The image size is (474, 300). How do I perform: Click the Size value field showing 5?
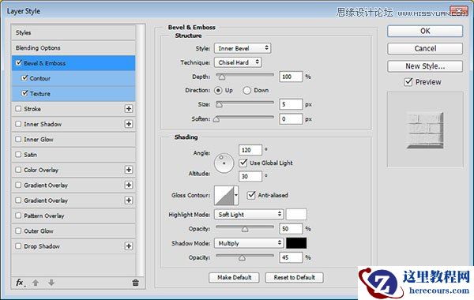click(x=291, y=104)
